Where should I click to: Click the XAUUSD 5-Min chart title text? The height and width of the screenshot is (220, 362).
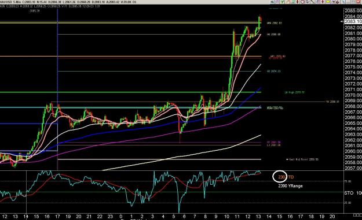[10, 2]
